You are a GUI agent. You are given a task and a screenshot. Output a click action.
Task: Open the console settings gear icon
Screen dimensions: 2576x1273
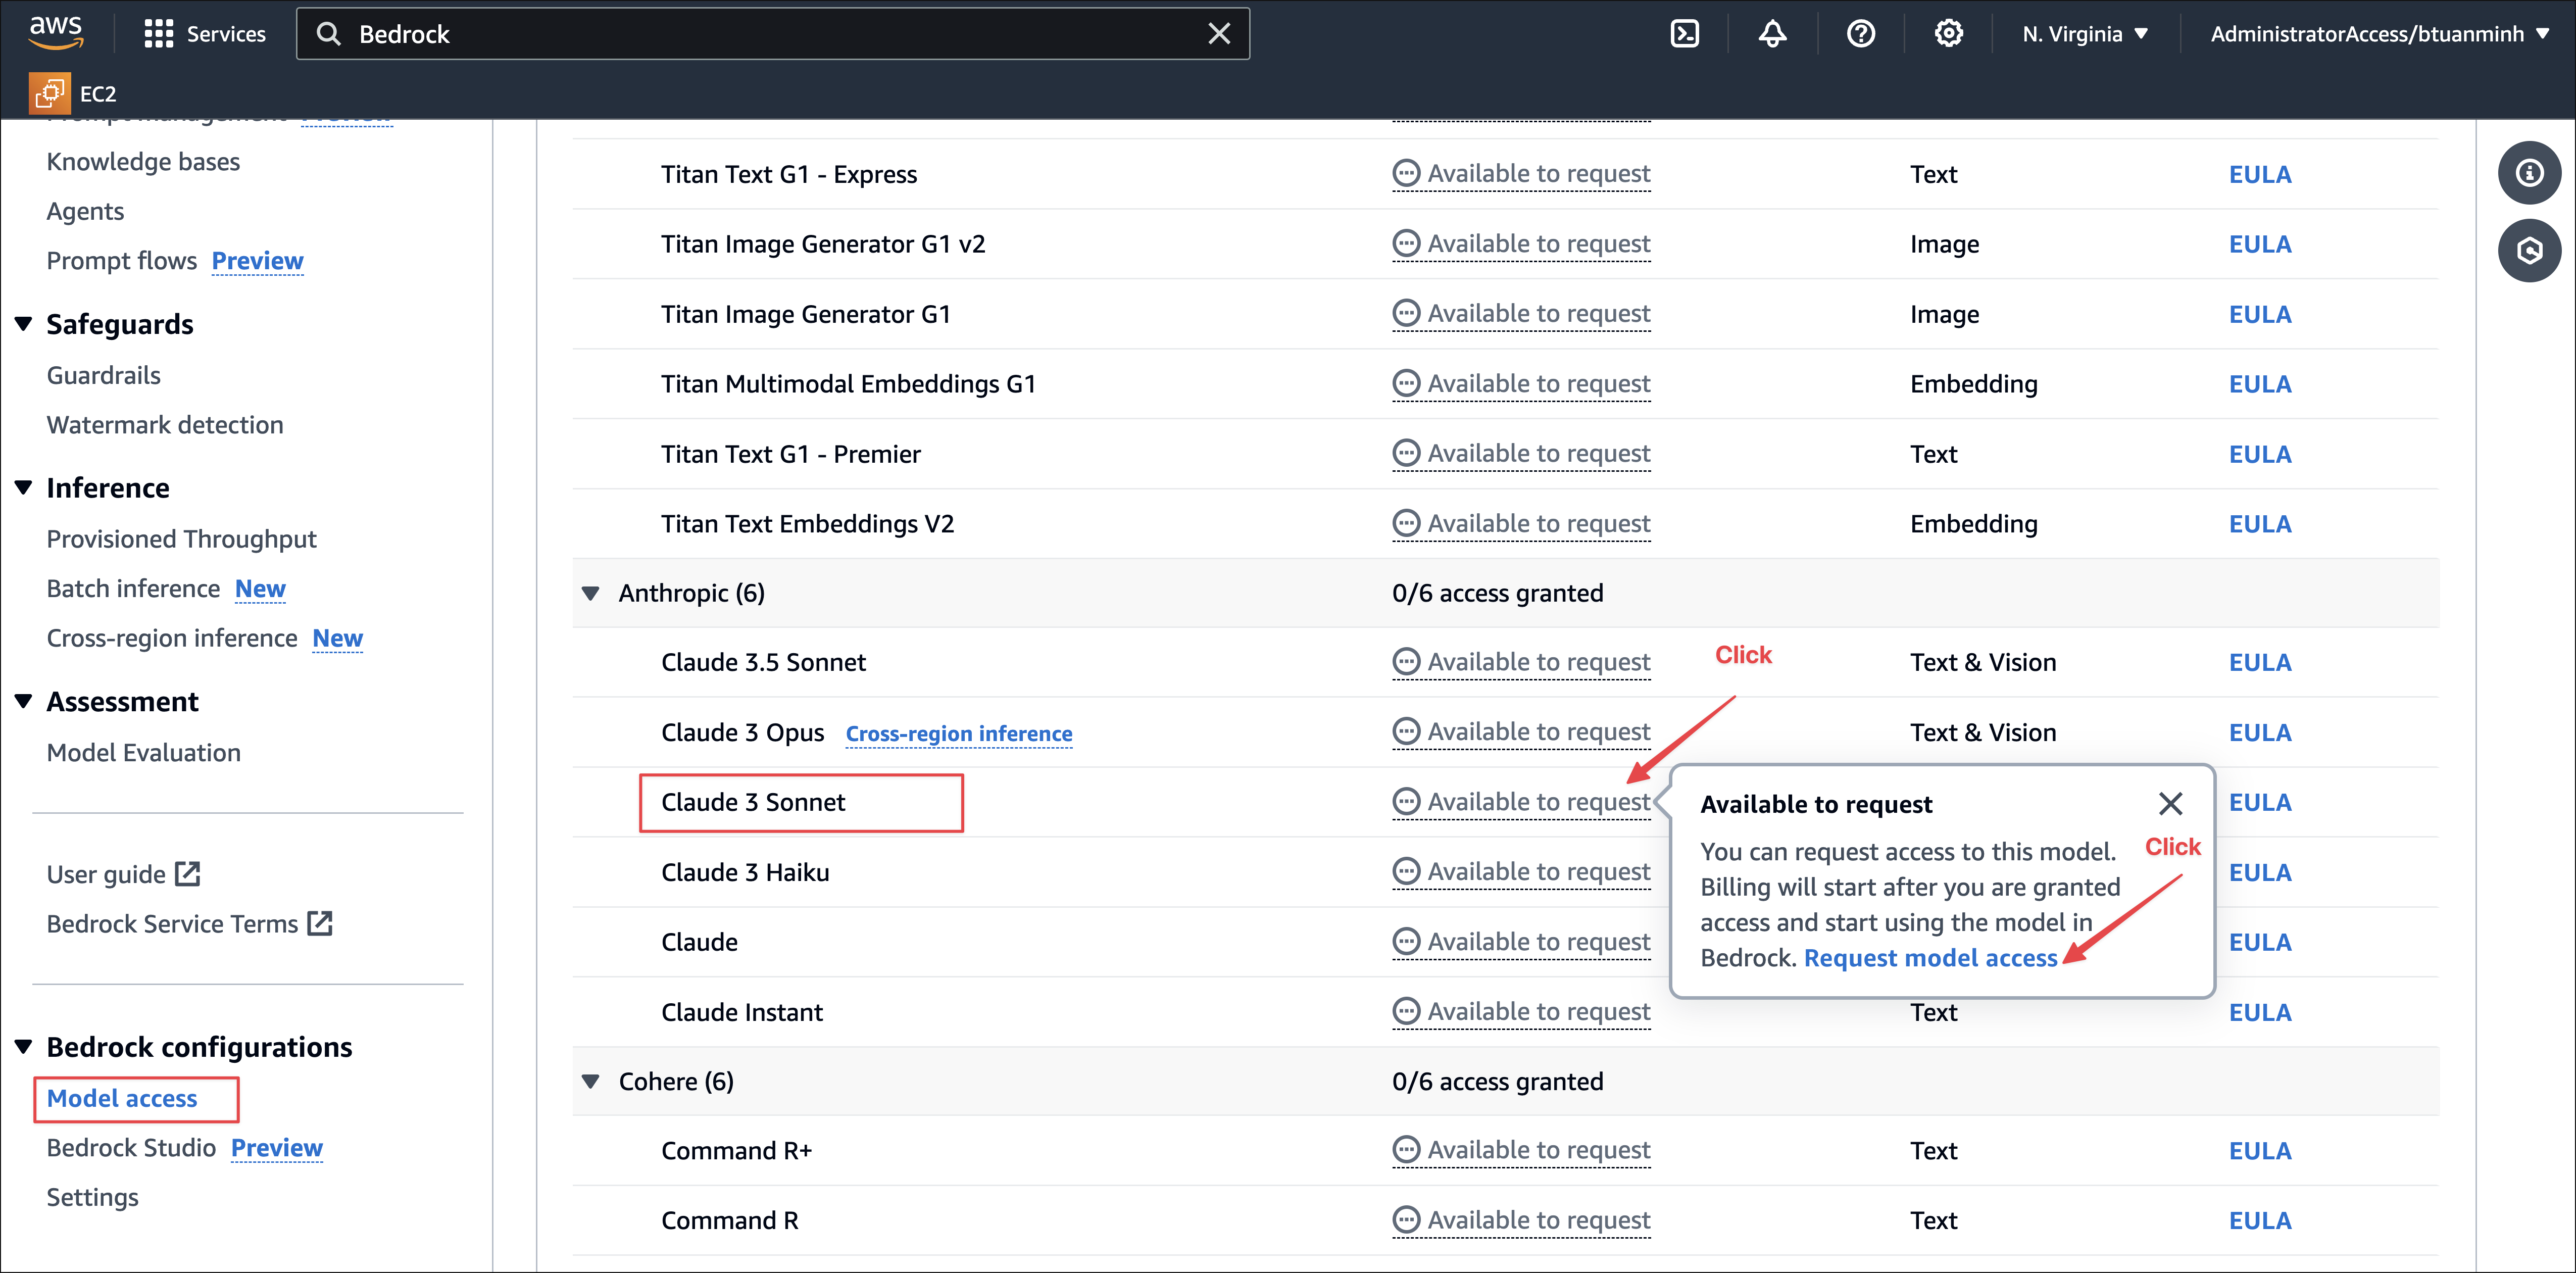click(1948, 34)
